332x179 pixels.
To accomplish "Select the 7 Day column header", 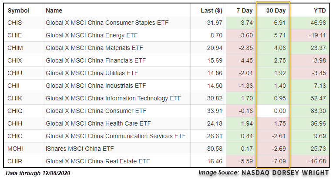I will coord(245,10).
